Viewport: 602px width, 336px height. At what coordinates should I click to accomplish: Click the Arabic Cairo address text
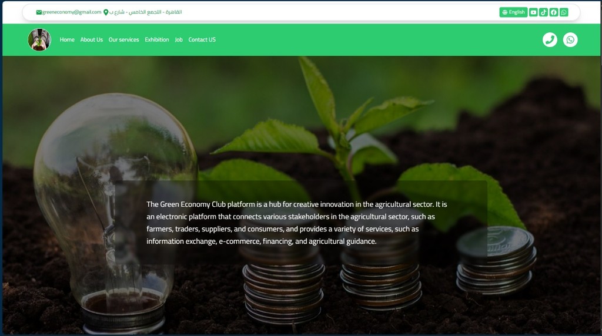tap(146, 12)
